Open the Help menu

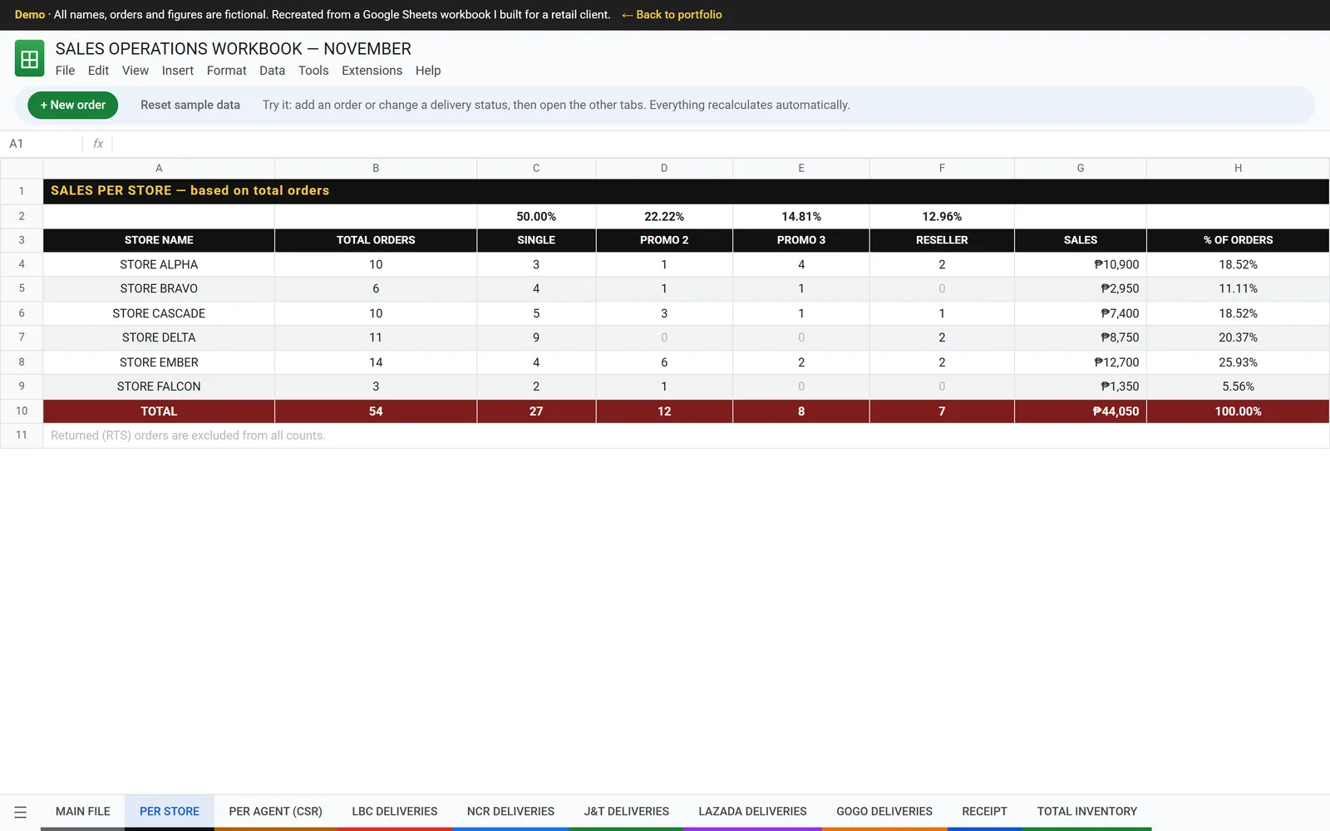pos(428,71)
